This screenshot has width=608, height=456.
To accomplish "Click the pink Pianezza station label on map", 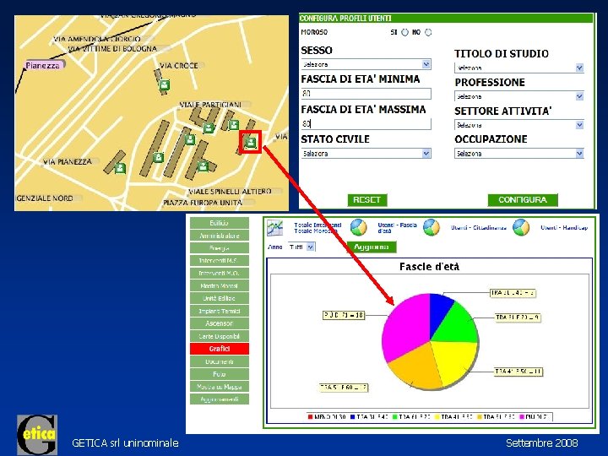I will (43, 65).
